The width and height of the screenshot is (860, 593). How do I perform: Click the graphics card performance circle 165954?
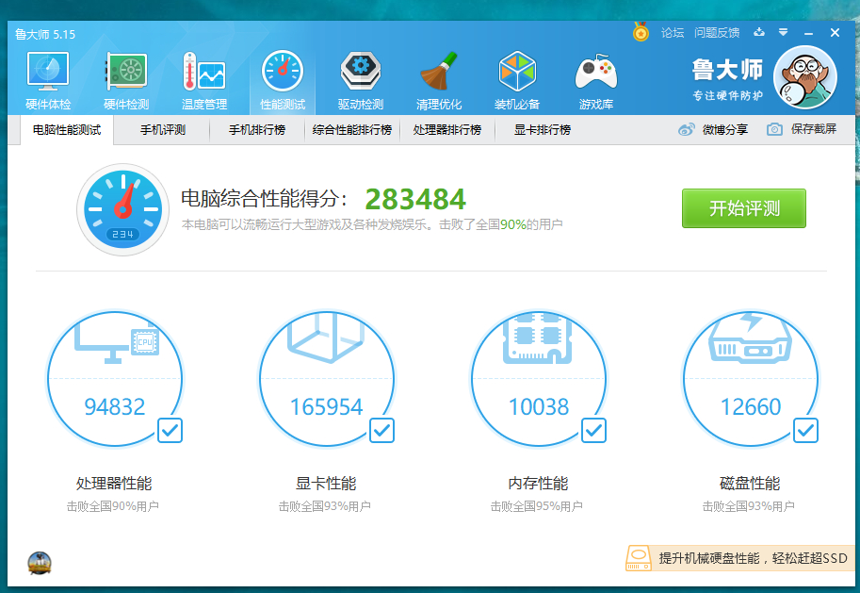point(326,379)
